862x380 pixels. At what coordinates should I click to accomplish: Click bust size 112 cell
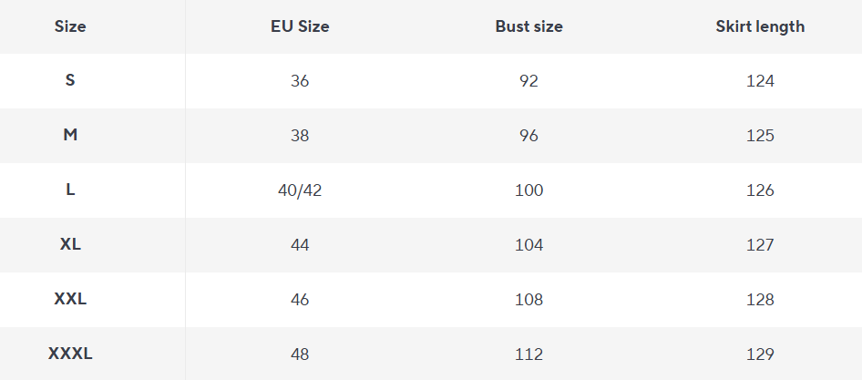pyautogui.click(x=528, y=354)
